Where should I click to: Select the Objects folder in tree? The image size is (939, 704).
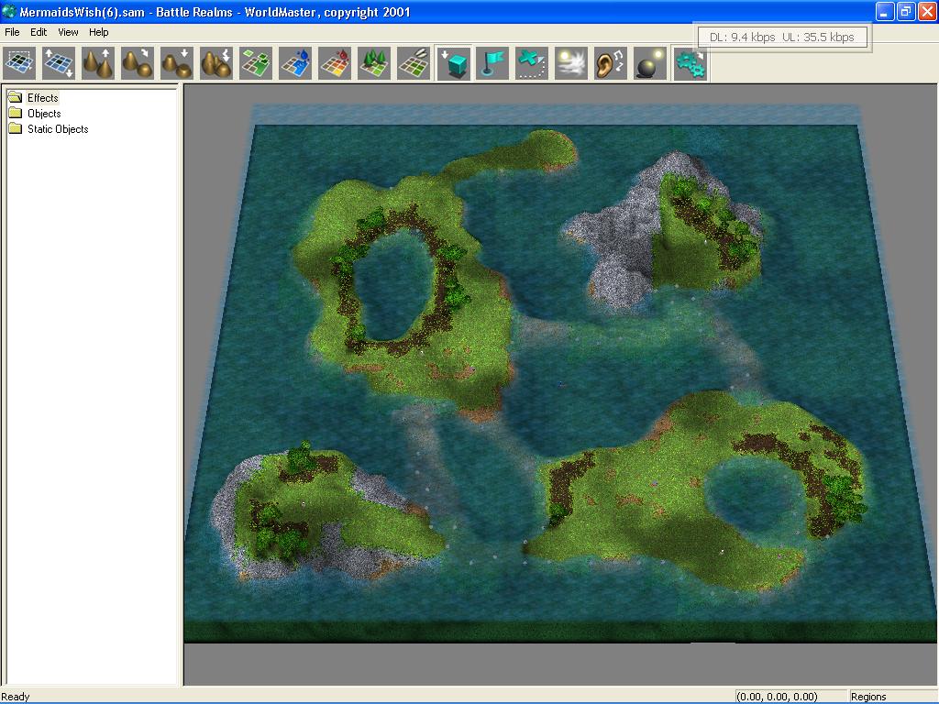point(44,113)
